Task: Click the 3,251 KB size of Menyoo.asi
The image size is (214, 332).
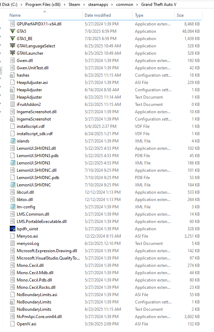Action: tap(192, 236)
